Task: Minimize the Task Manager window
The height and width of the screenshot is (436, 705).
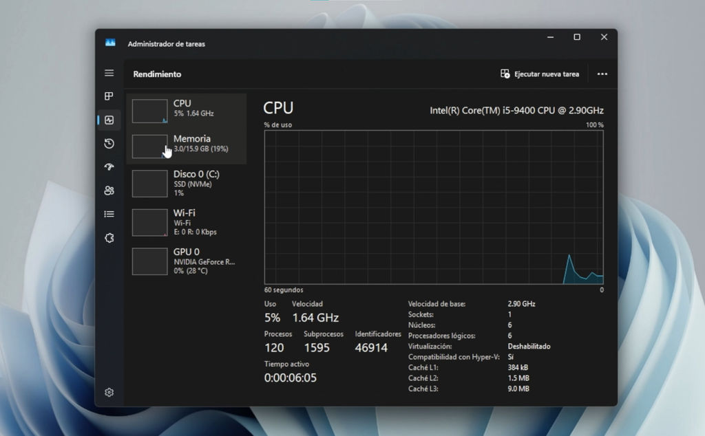Action: (550, 37)
